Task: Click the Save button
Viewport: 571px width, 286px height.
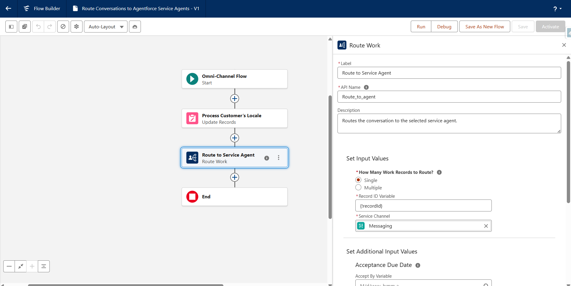Action: click(523, 27)
